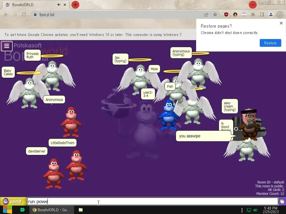Screen dimensions: 286x214
Task: Open the Windows Start button
Action: tap(8, 210)
